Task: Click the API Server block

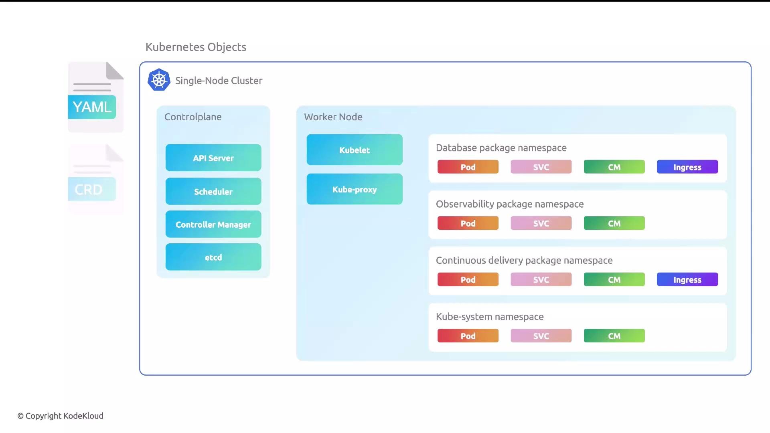Action: tap(213, 158)
